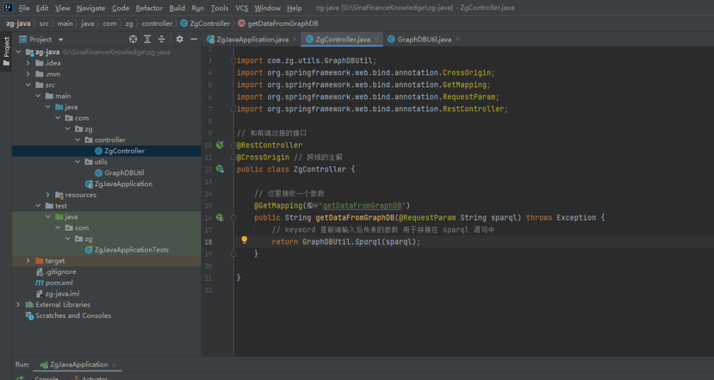Click the Collapse All icon in Project panel
The width and height of the screenshot is (714, 380).
(x=161, y=40)
